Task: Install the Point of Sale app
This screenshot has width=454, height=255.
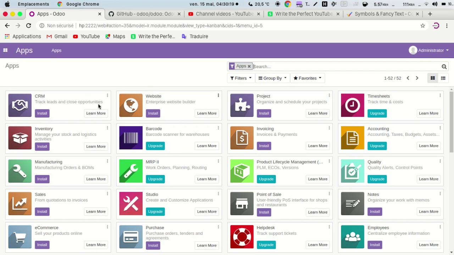Action: [x=264, y=212]
